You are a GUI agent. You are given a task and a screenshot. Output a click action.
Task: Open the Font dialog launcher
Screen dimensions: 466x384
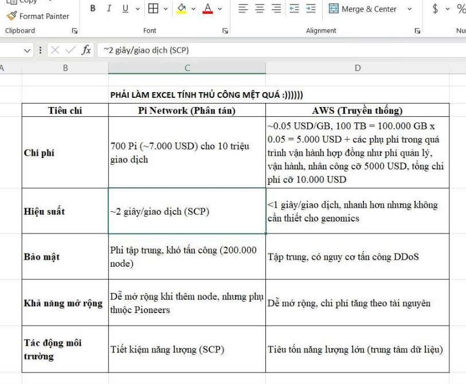pos(225,31)
